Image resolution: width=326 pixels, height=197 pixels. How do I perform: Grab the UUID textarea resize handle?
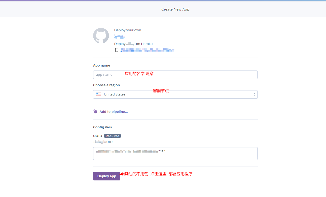pyautogui.click(x=256, y=158)
